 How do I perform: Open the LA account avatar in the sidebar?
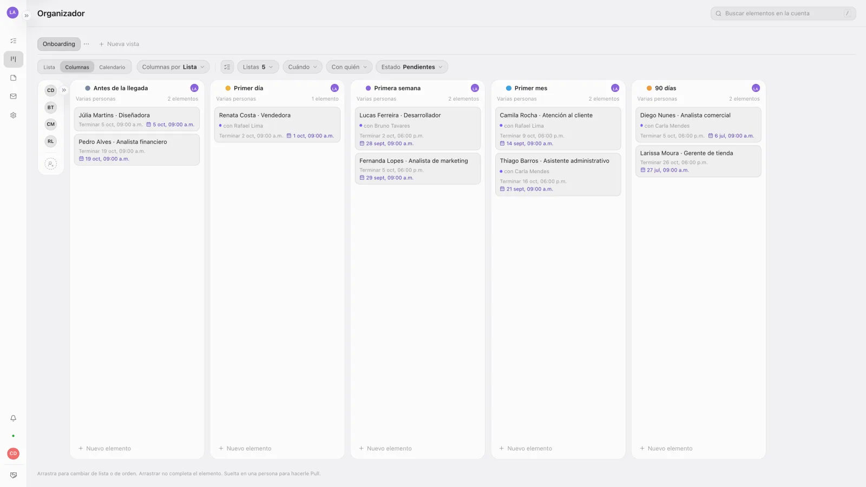[12, 12]
